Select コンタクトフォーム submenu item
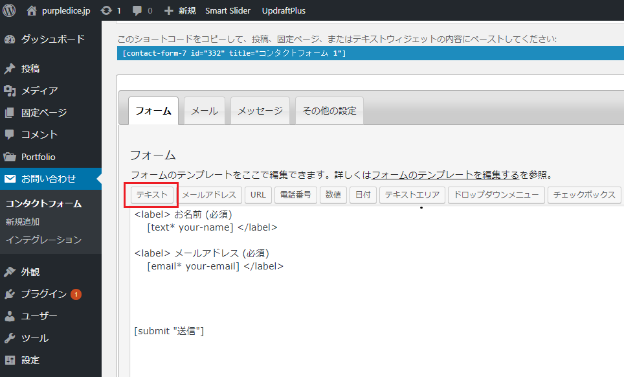 44,204
